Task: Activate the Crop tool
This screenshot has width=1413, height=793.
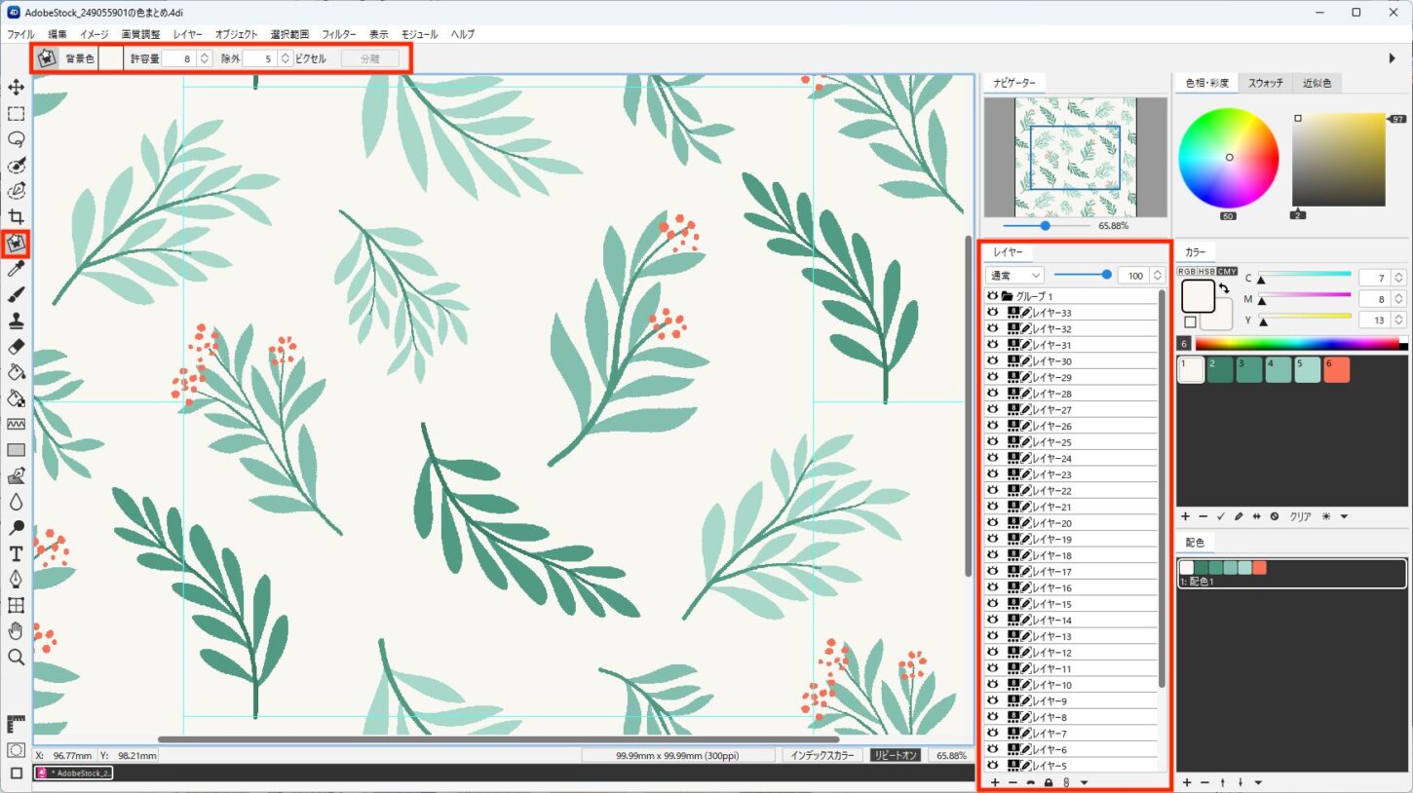Action: pyautogui.click(x=16, y=216)
